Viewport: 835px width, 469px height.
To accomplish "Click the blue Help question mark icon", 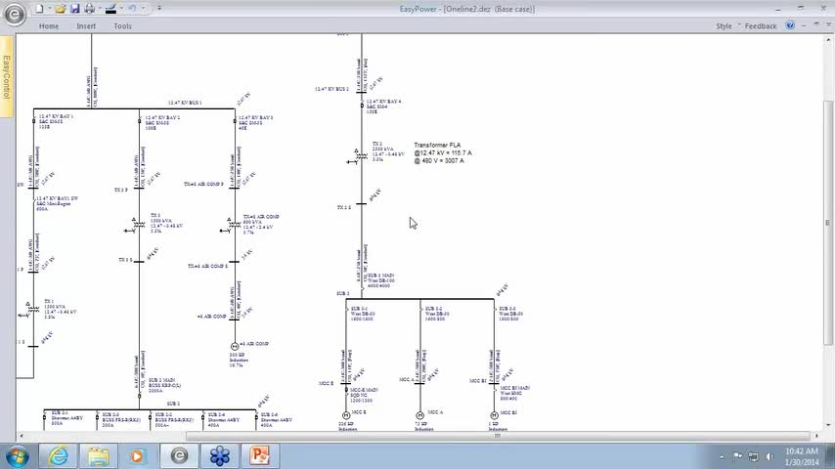I will [x=790, y=25].
